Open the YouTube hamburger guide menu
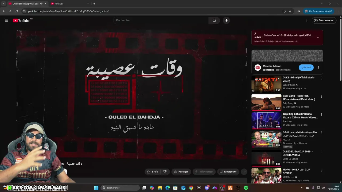 pyautogui.click(x=6, y=20)
